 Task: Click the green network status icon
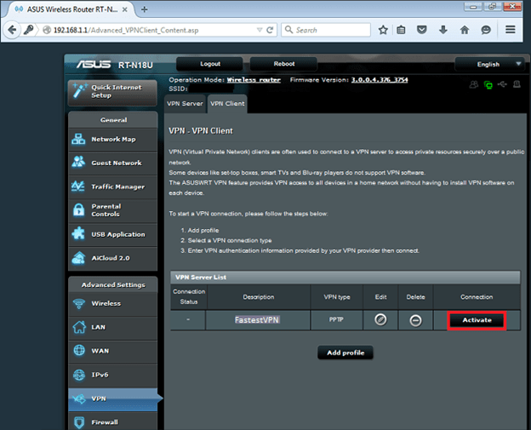488,84
